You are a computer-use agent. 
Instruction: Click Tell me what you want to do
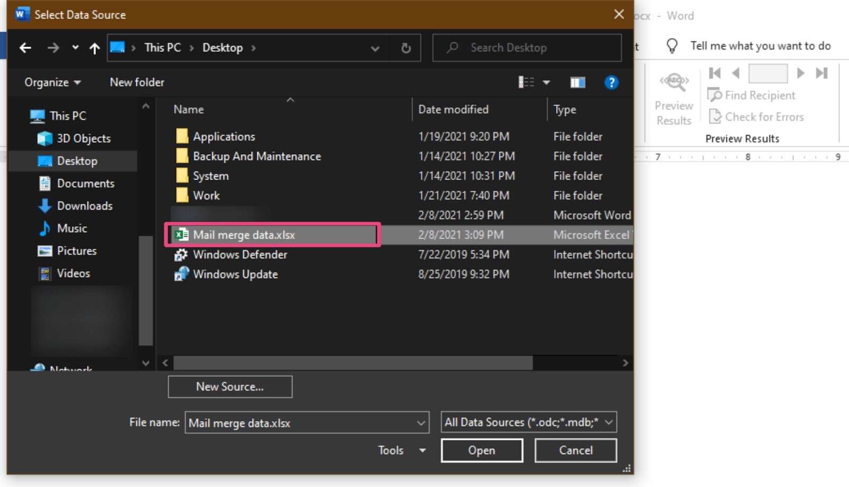pos(760,46)
